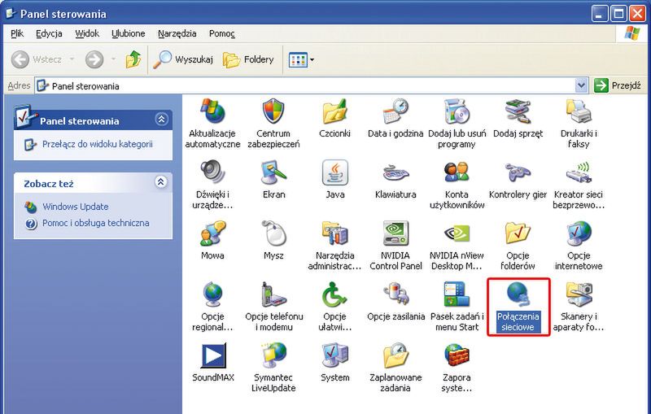Open the Narzędzia menu

coord(177,33)
